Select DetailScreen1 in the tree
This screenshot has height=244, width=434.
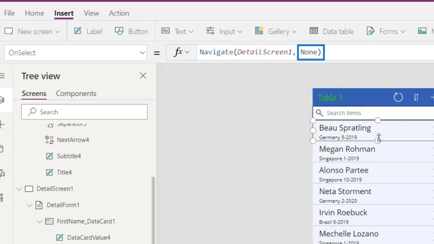55,189
